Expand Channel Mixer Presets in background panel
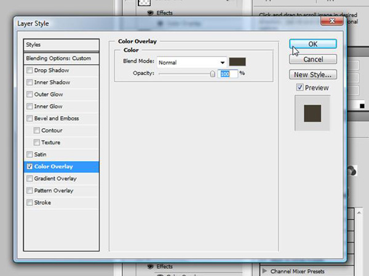The width and height of the screenshot is (369, 276). (264, 271)
